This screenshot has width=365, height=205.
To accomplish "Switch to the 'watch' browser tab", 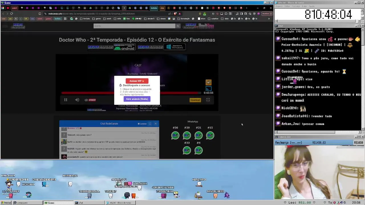I will (x=15, y=8).
